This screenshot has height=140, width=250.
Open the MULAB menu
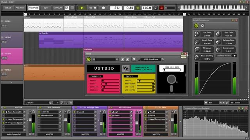click(8, 8)
